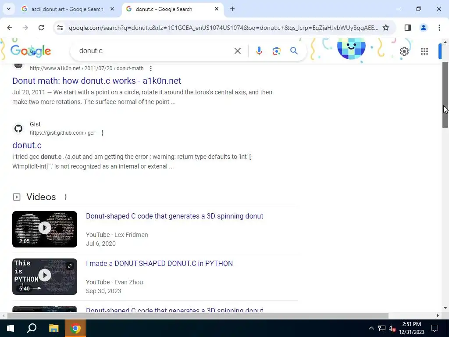View site information icon in address bar
Viewport: 449px width, 337px height.
(x=60, y=28)
